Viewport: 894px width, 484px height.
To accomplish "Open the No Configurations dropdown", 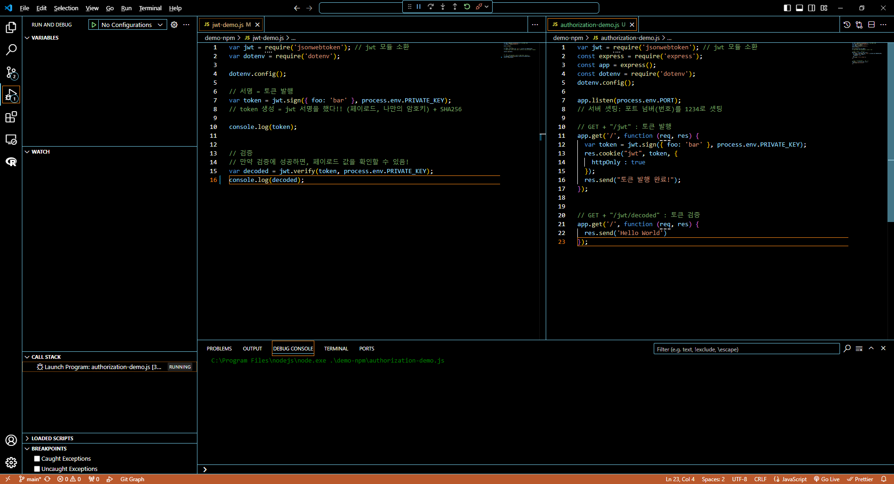I will 132,25.
